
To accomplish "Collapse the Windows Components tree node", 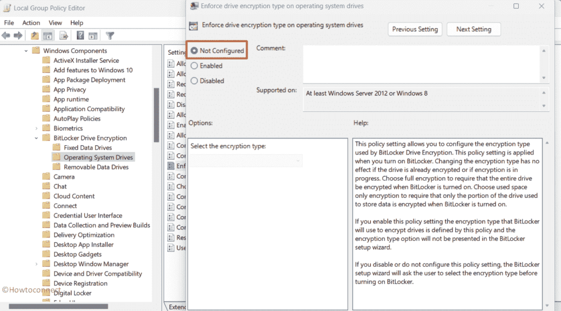I will click(26, 51).
